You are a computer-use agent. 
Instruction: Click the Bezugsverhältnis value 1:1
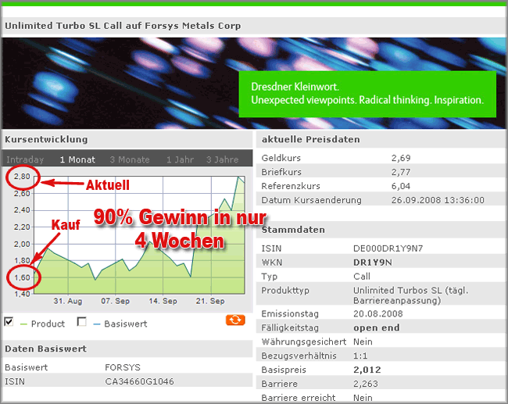[x=360, y=356]
